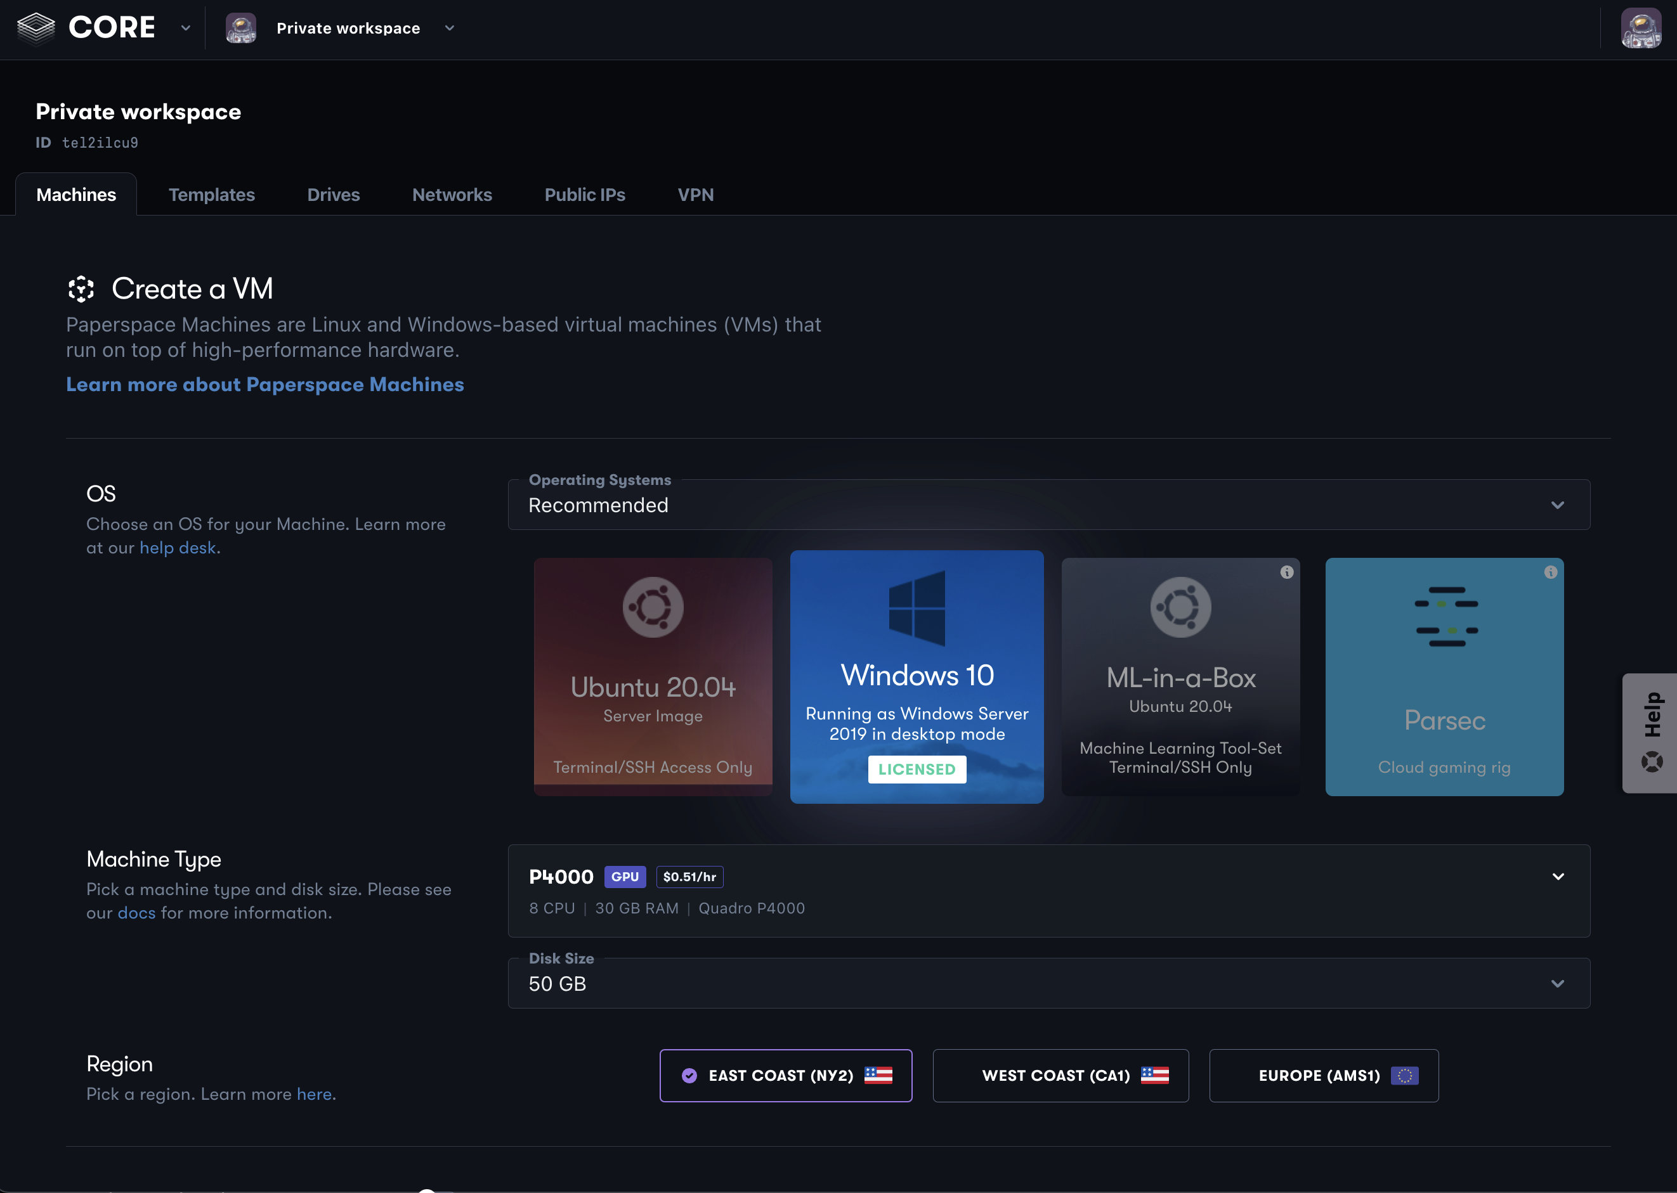Click the Ubuntu logo on Ubuntu 20.04 card
The image size is (1677, 1193).
(x=653, y=607)
